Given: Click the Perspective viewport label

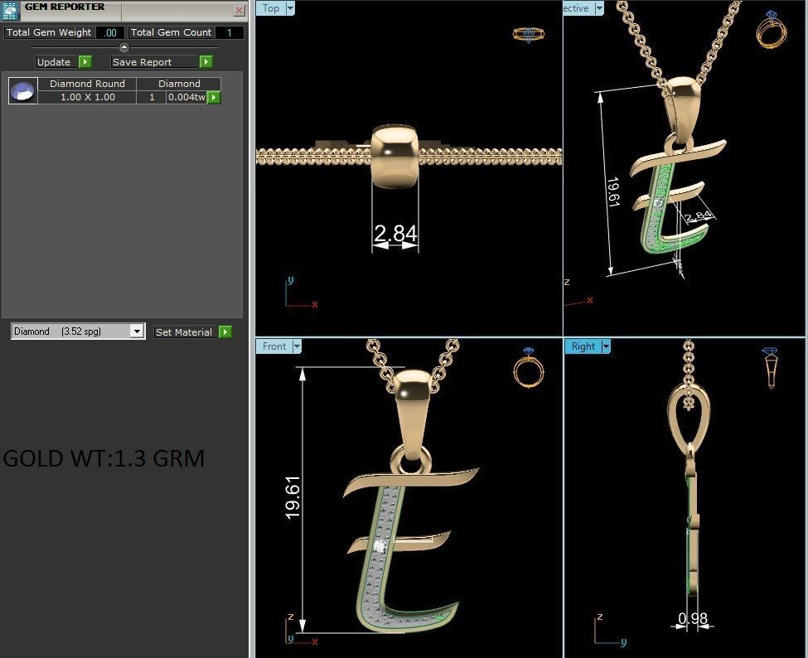Looking at the screenshot, I should point(577,7).
